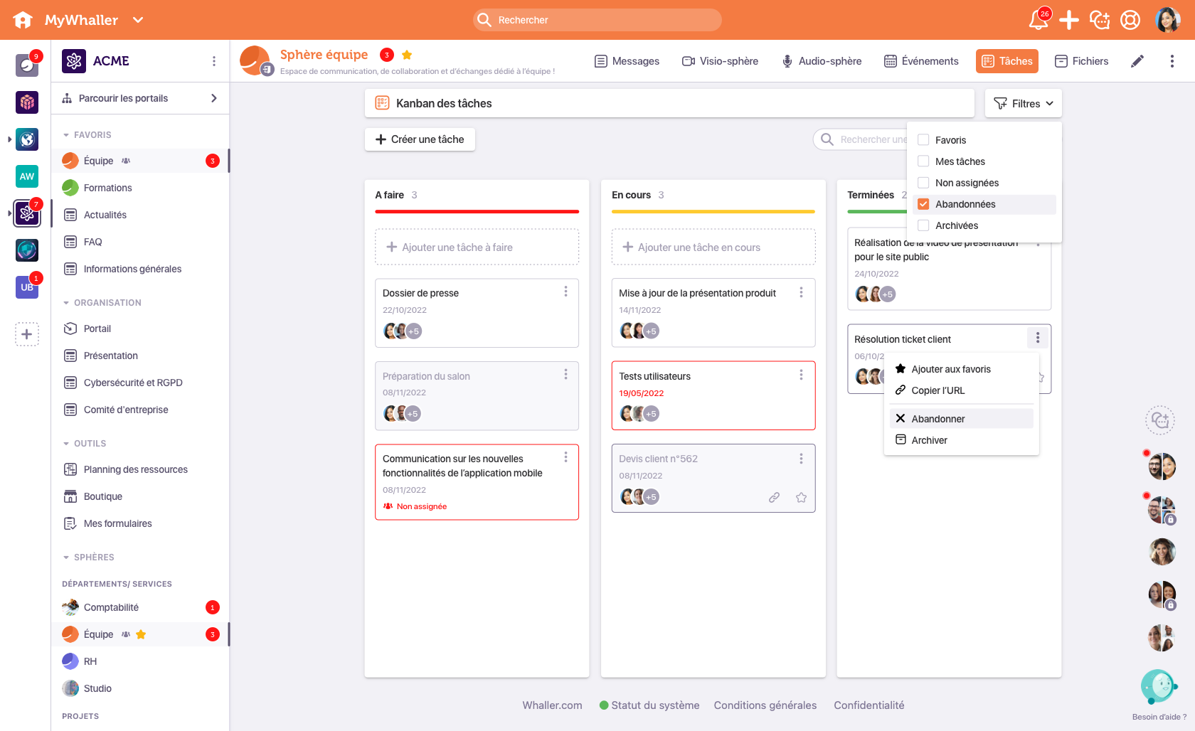Open Devis client n°562 task menu
This screenshot has height=731, width=1195.
coord(801,459)
